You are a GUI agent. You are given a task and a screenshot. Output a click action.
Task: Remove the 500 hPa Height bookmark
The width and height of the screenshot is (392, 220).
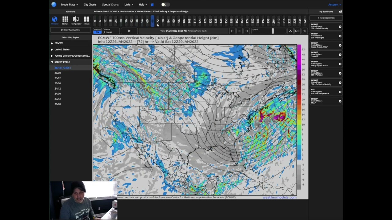[340, 36]
